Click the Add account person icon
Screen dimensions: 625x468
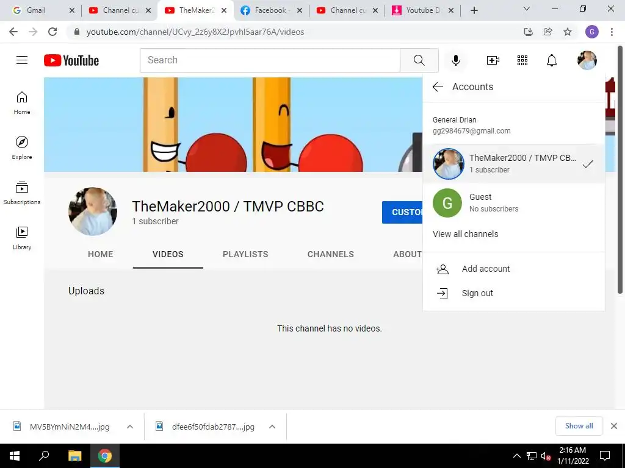(443, 269)
